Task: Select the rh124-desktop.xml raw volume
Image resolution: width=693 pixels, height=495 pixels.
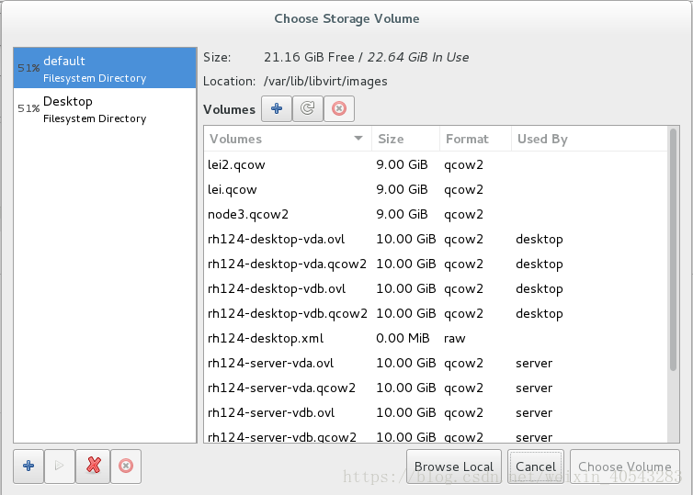Action: click(x=436, y=338)
